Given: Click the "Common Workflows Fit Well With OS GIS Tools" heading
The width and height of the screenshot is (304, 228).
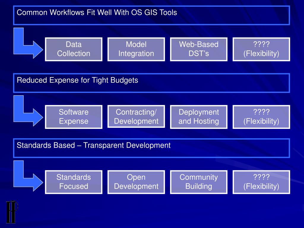Looking at the screenshot, I should coord(151,15).
